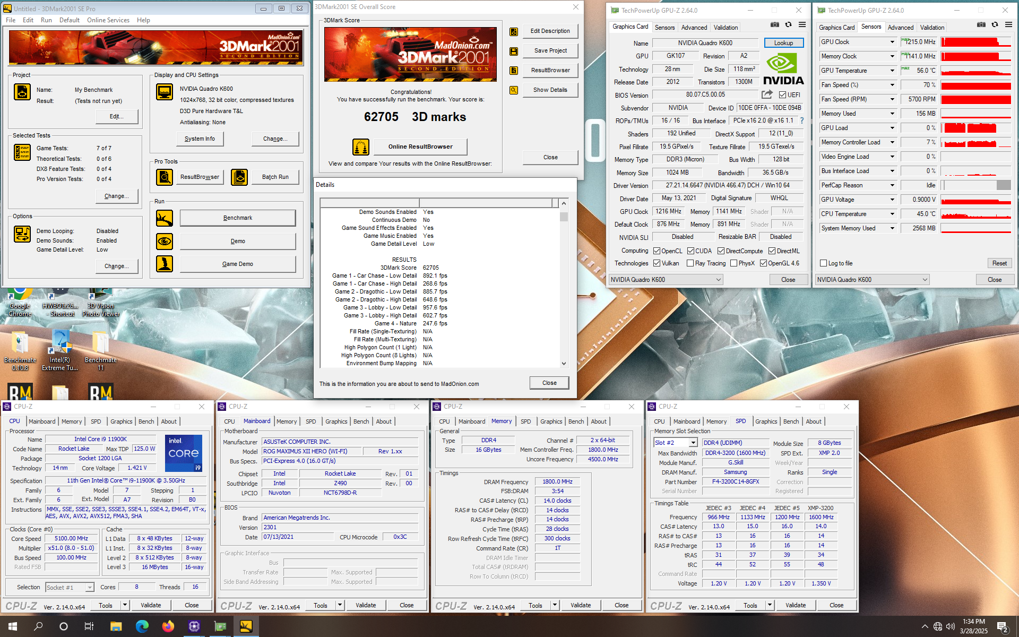Switch to the Bench tab in first CPU-Z window

146,421
